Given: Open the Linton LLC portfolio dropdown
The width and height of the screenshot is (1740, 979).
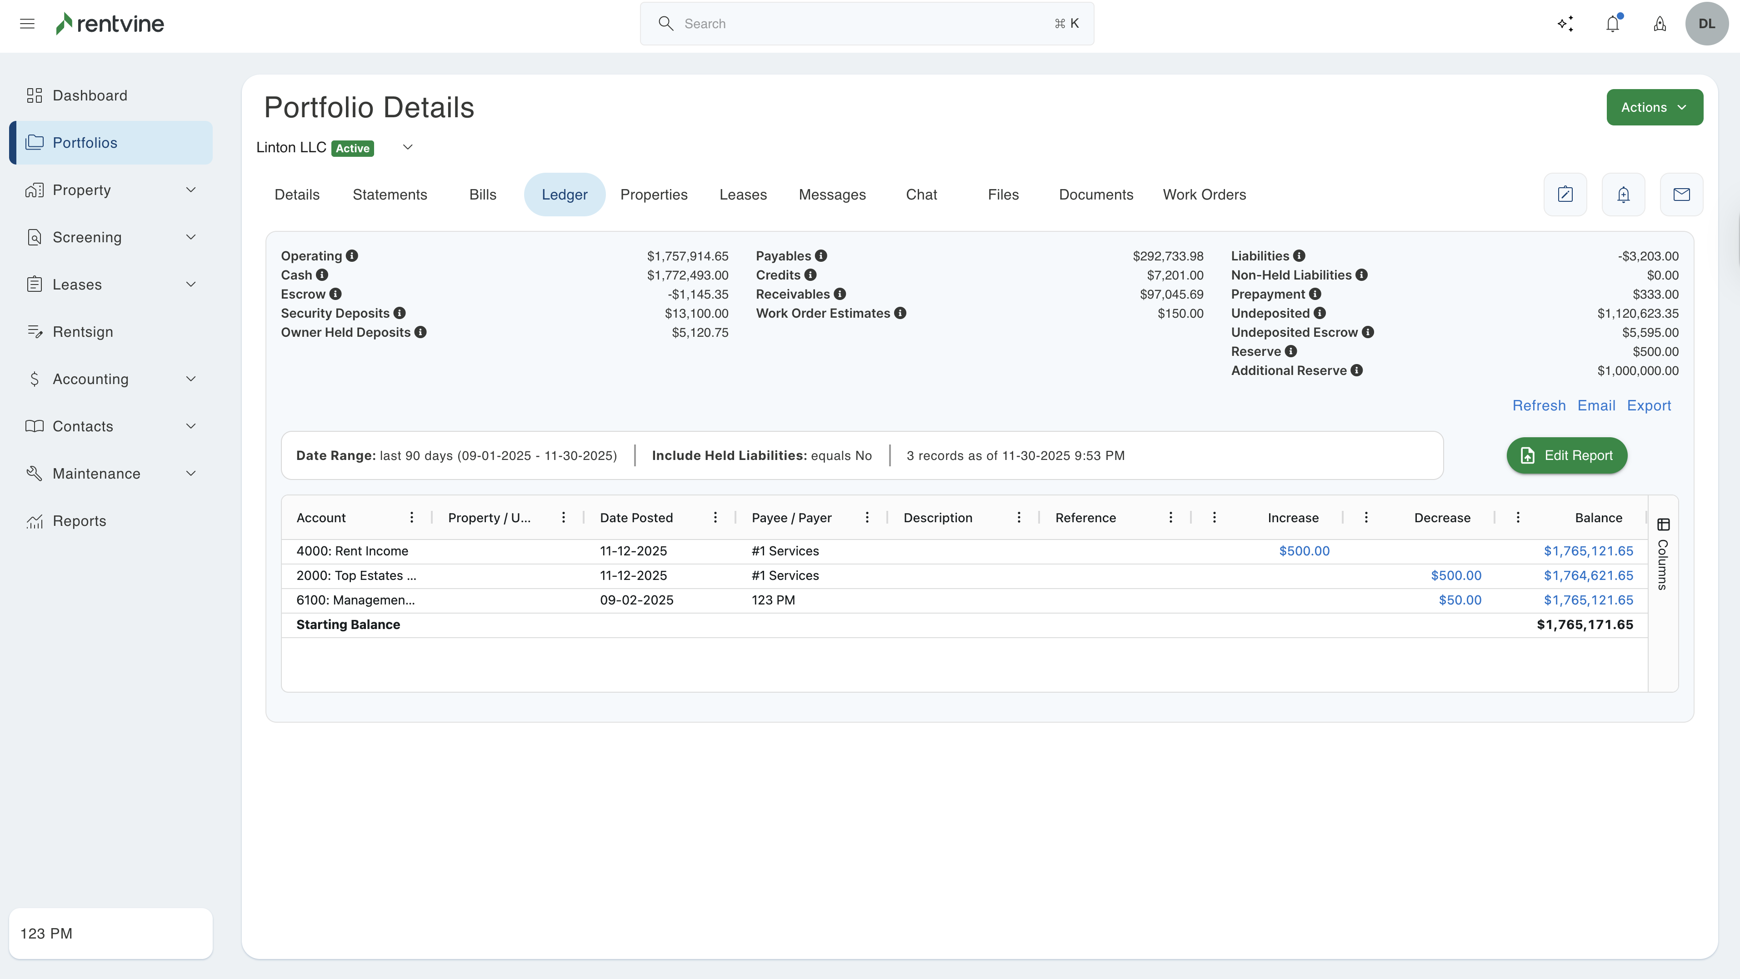Looking at the screenshot, I should 407,147.
